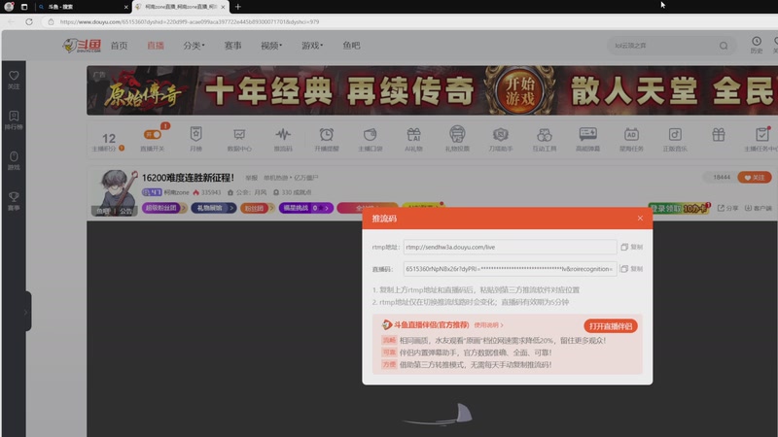Open the 刀塔助手 assistant icon
Image resolution: width=778 pixels, height=437 pixels.
point(500,139)
